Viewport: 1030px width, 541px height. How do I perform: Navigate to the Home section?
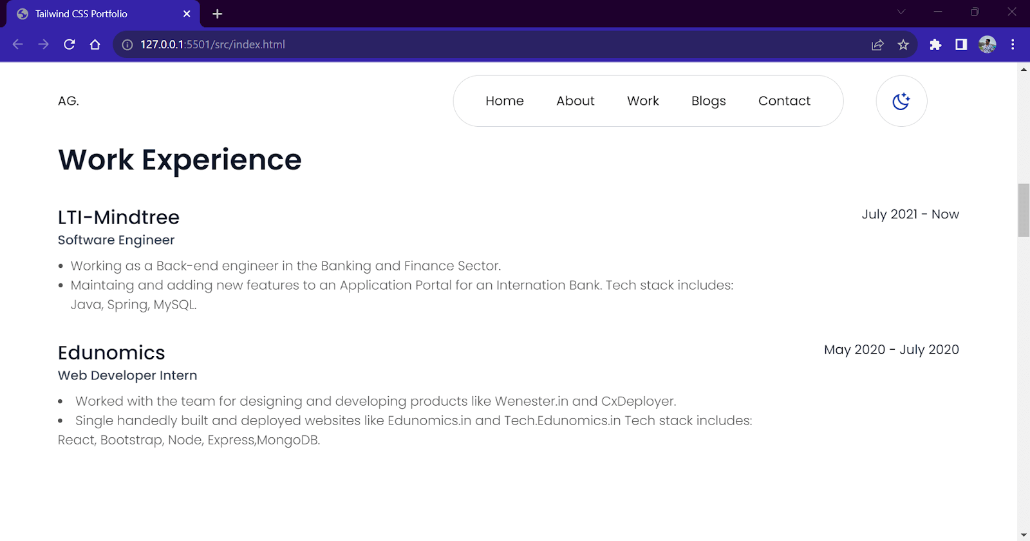505,101
